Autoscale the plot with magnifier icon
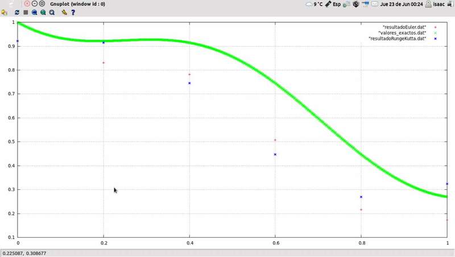455x257 pixels. click(52, 13)
